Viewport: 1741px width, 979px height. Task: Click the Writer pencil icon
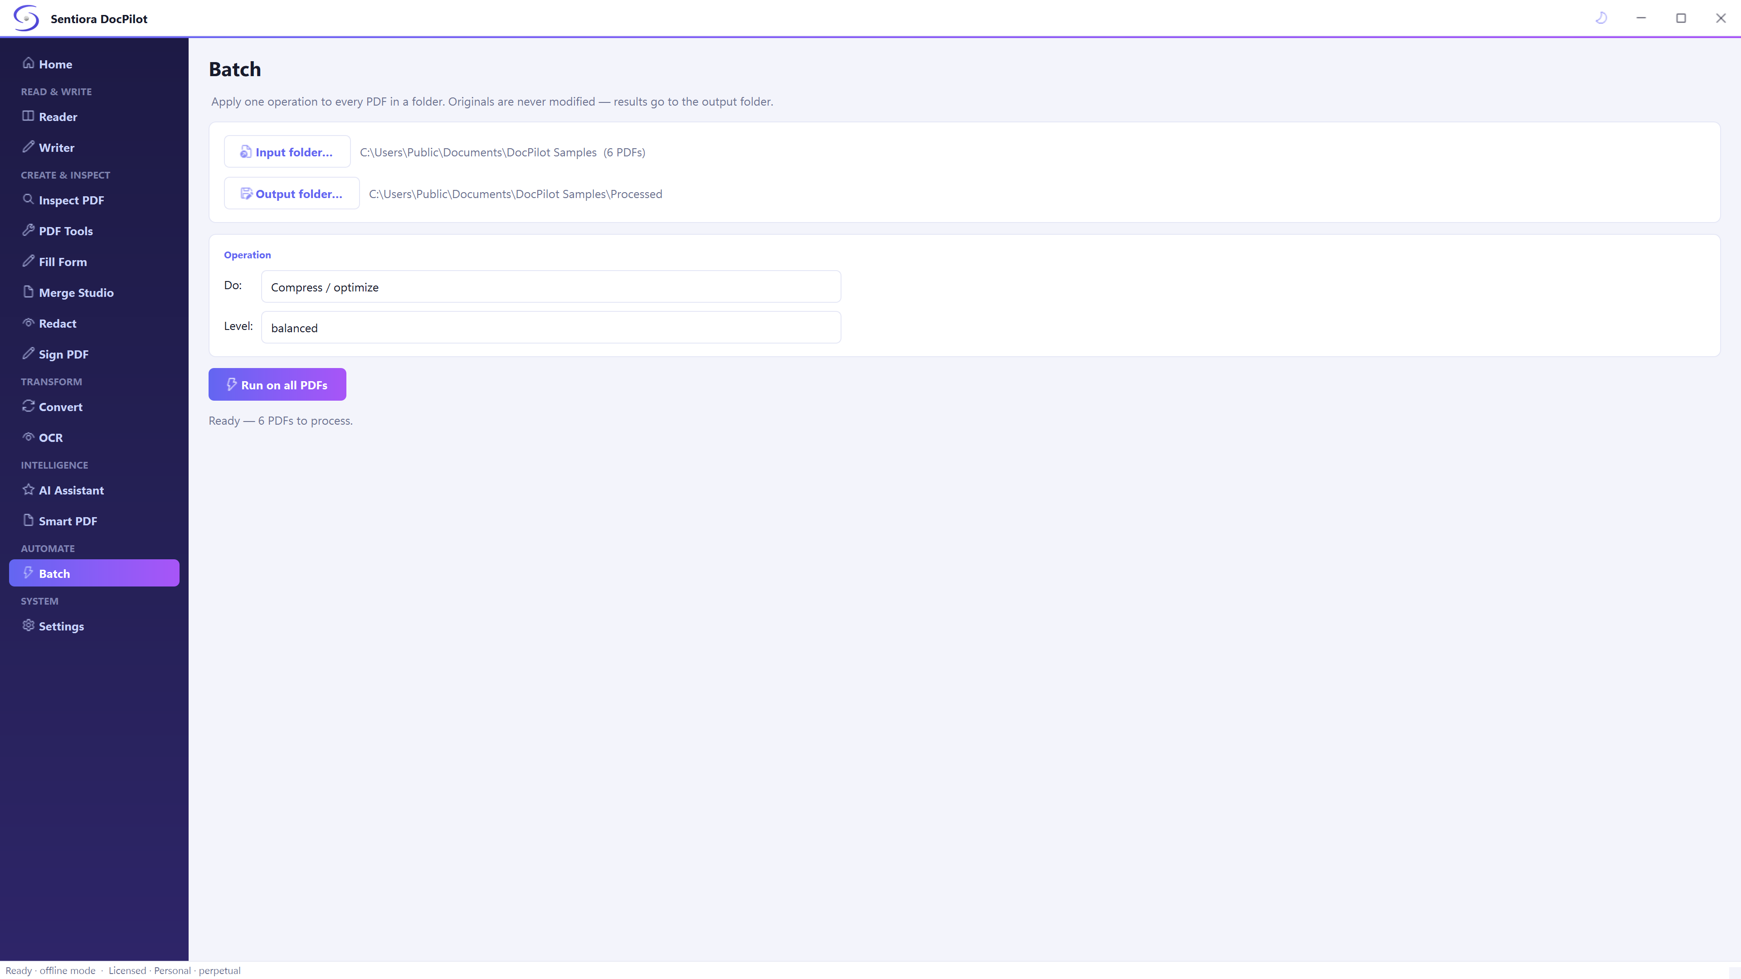[x=29, y=146]
